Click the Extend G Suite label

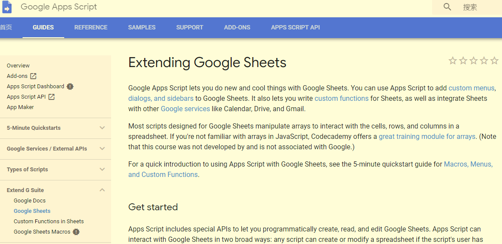pyautogui.click(x=25, y=190)
